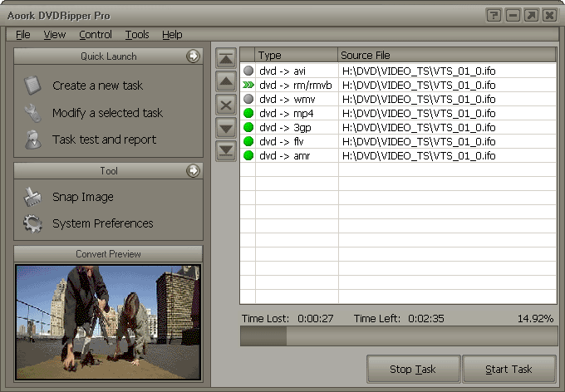565x392 pixels.
Task: Collapse the Quick Launch panel
Action: (193, 56)
